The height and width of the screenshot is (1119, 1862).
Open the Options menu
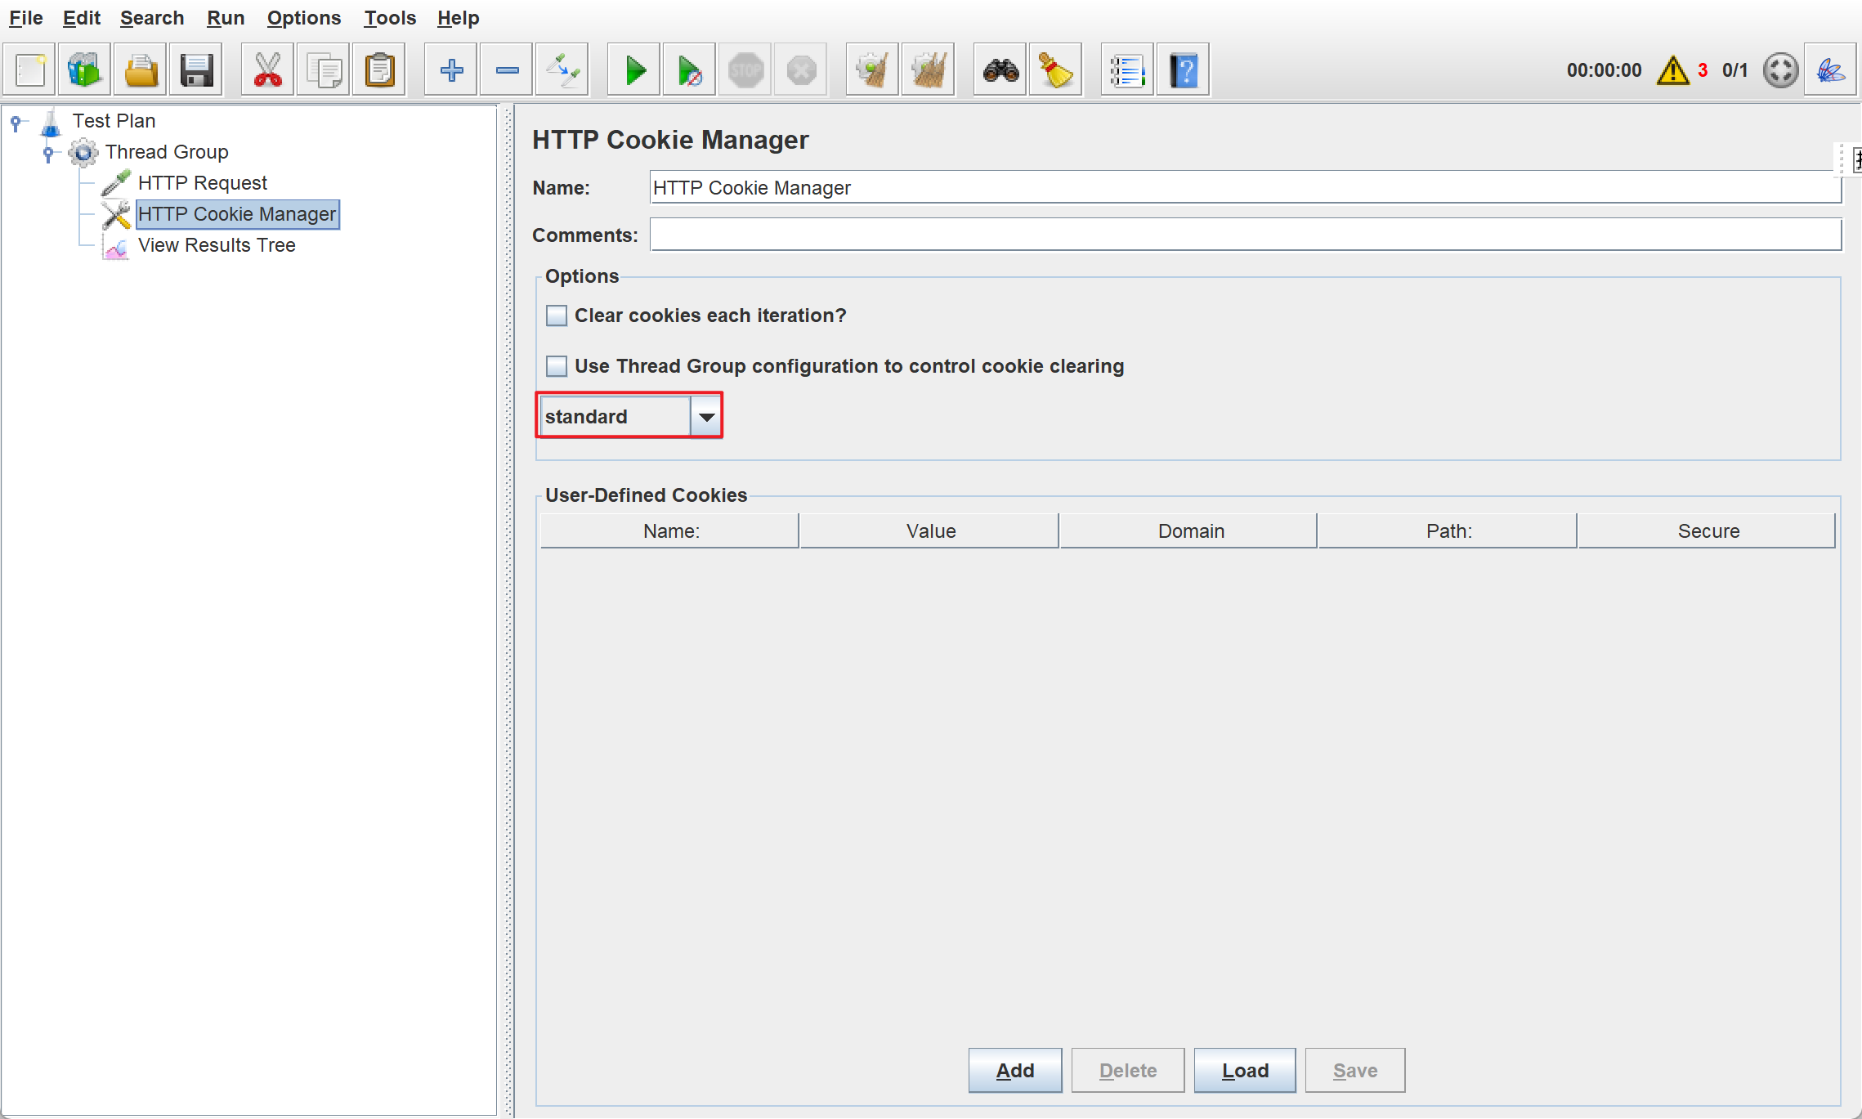point(303,18)
